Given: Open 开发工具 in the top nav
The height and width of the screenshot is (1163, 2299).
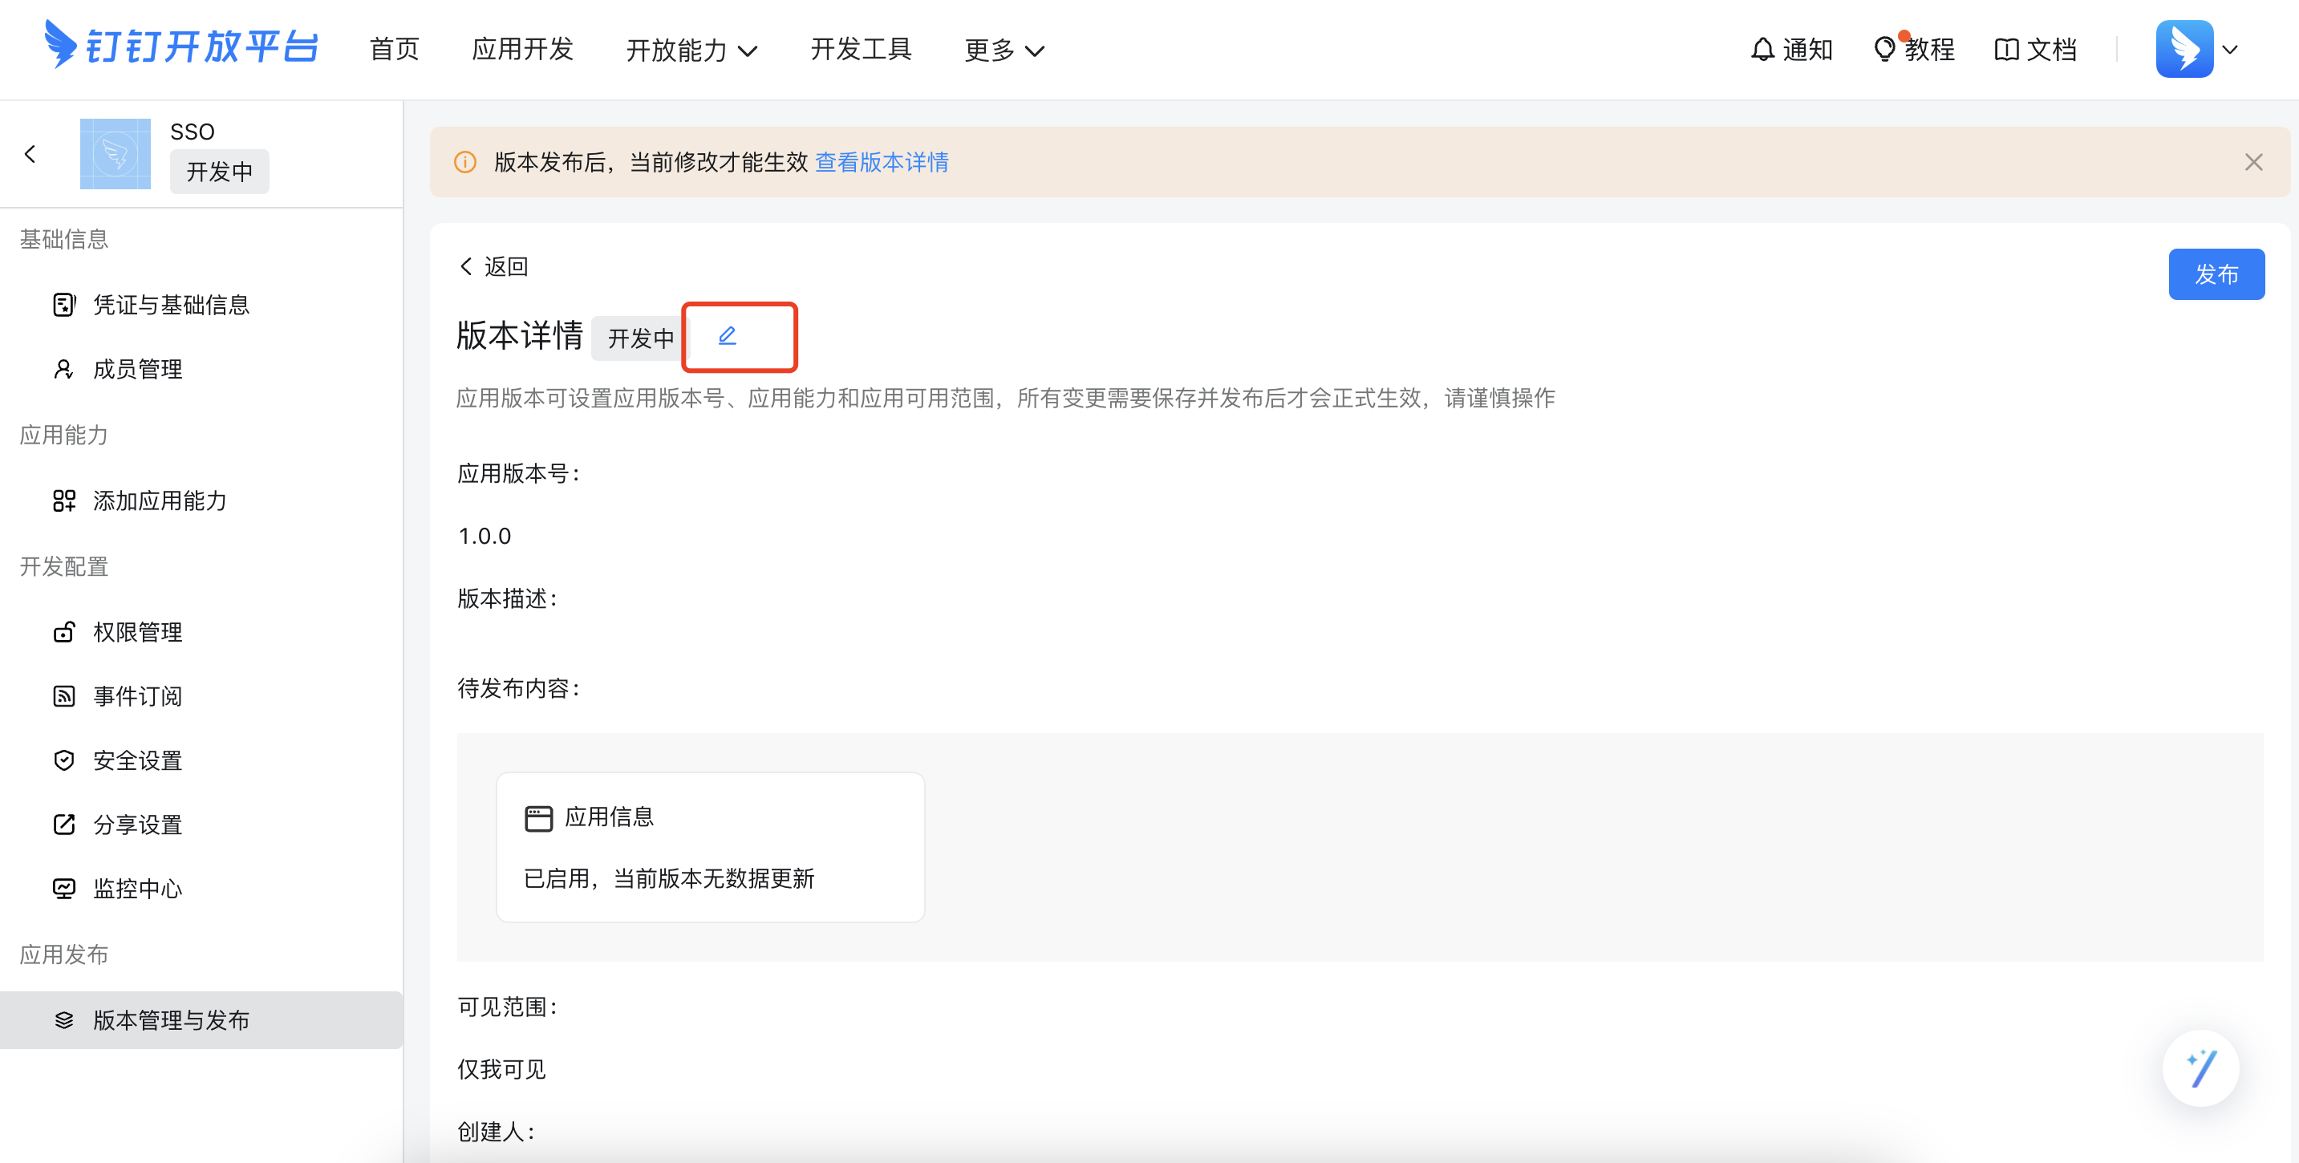Looking at the screenshot, I should (861, 50).
